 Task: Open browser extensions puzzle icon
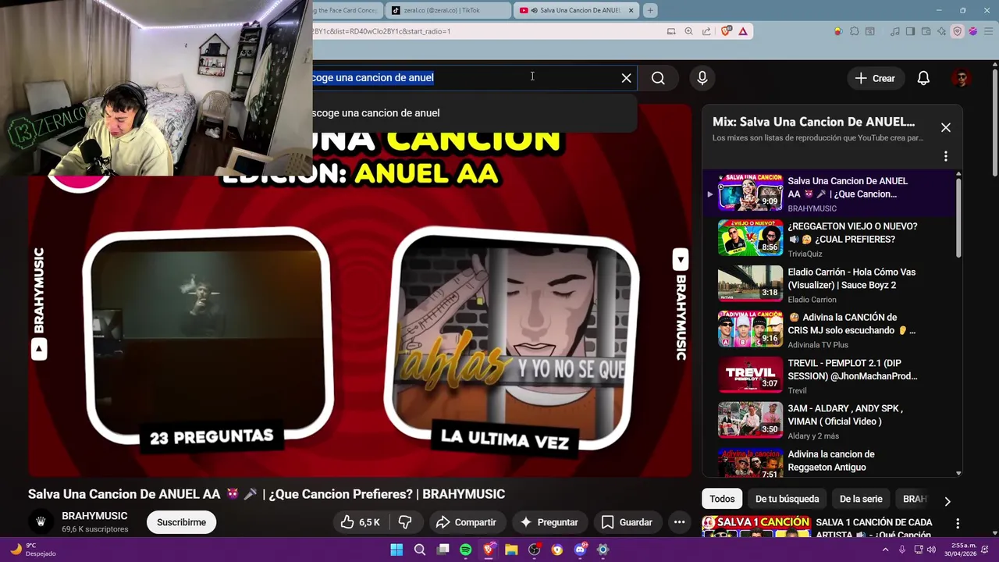click(x=855, y=31)
